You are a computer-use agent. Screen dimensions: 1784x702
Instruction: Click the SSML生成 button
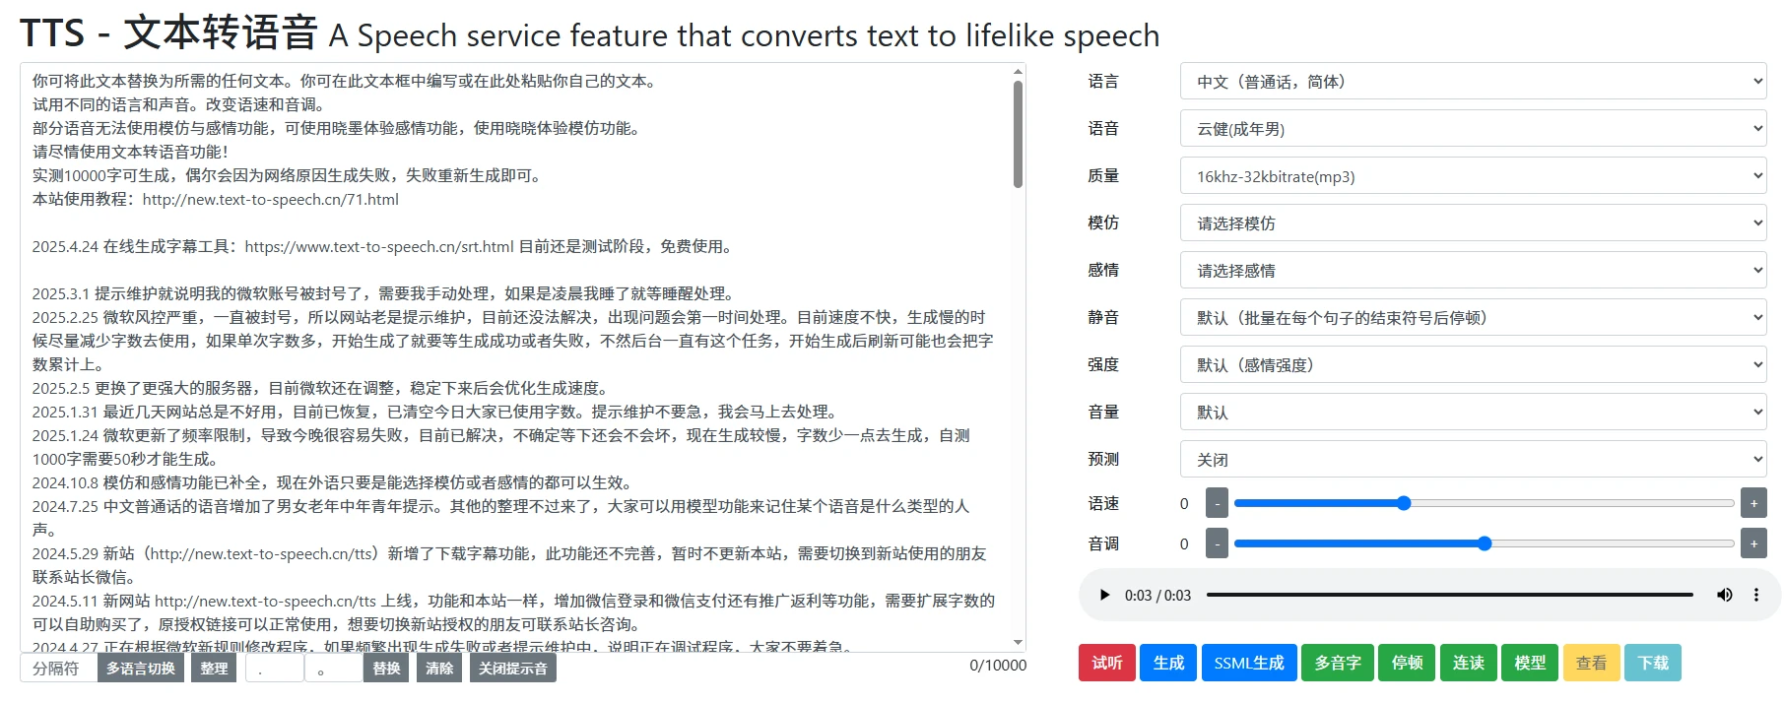[1248, 663]
